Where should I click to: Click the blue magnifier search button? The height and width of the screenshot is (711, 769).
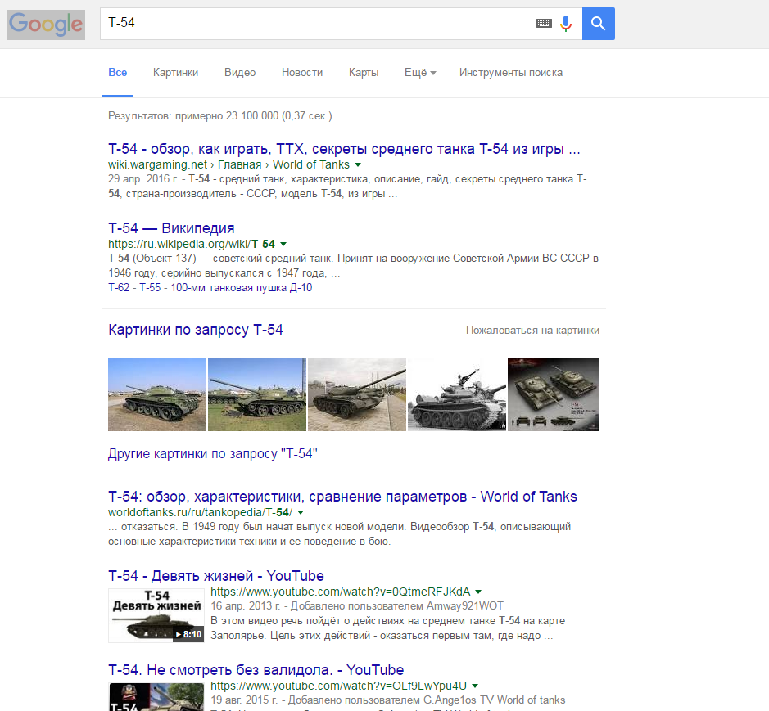coord(599,24)
